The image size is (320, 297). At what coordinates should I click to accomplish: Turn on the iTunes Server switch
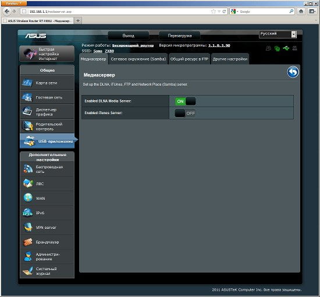click(185, 113)
